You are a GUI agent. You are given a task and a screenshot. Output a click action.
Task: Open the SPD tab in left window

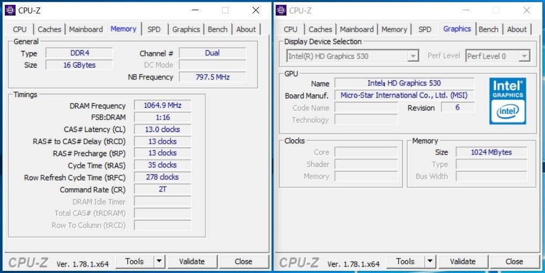[x=154, y=29]
